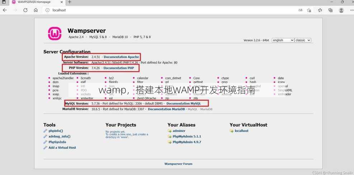
Task: Click the translate icon in address bar
Action: tap(301, 10)
